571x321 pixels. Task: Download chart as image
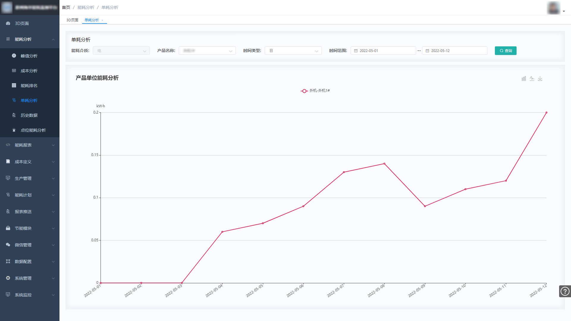[x=540, y=78]
